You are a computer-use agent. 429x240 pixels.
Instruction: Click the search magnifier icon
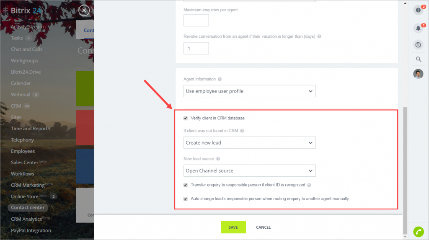pyautogui.click(x=419, y=59)
